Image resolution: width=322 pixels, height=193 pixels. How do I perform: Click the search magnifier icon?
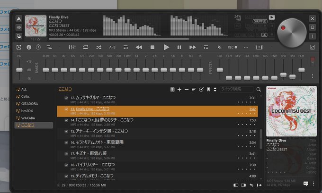point(259,90)
